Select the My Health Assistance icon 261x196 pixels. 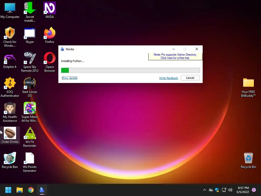(x=10, y=112)
